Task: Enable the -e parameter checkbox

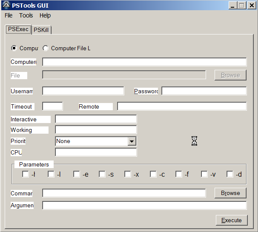Action: click(x=77, y=174)
